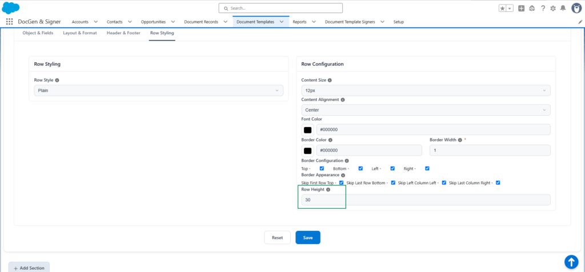Select the Row Styling tab
585x272 pixels.
point(162,33)
